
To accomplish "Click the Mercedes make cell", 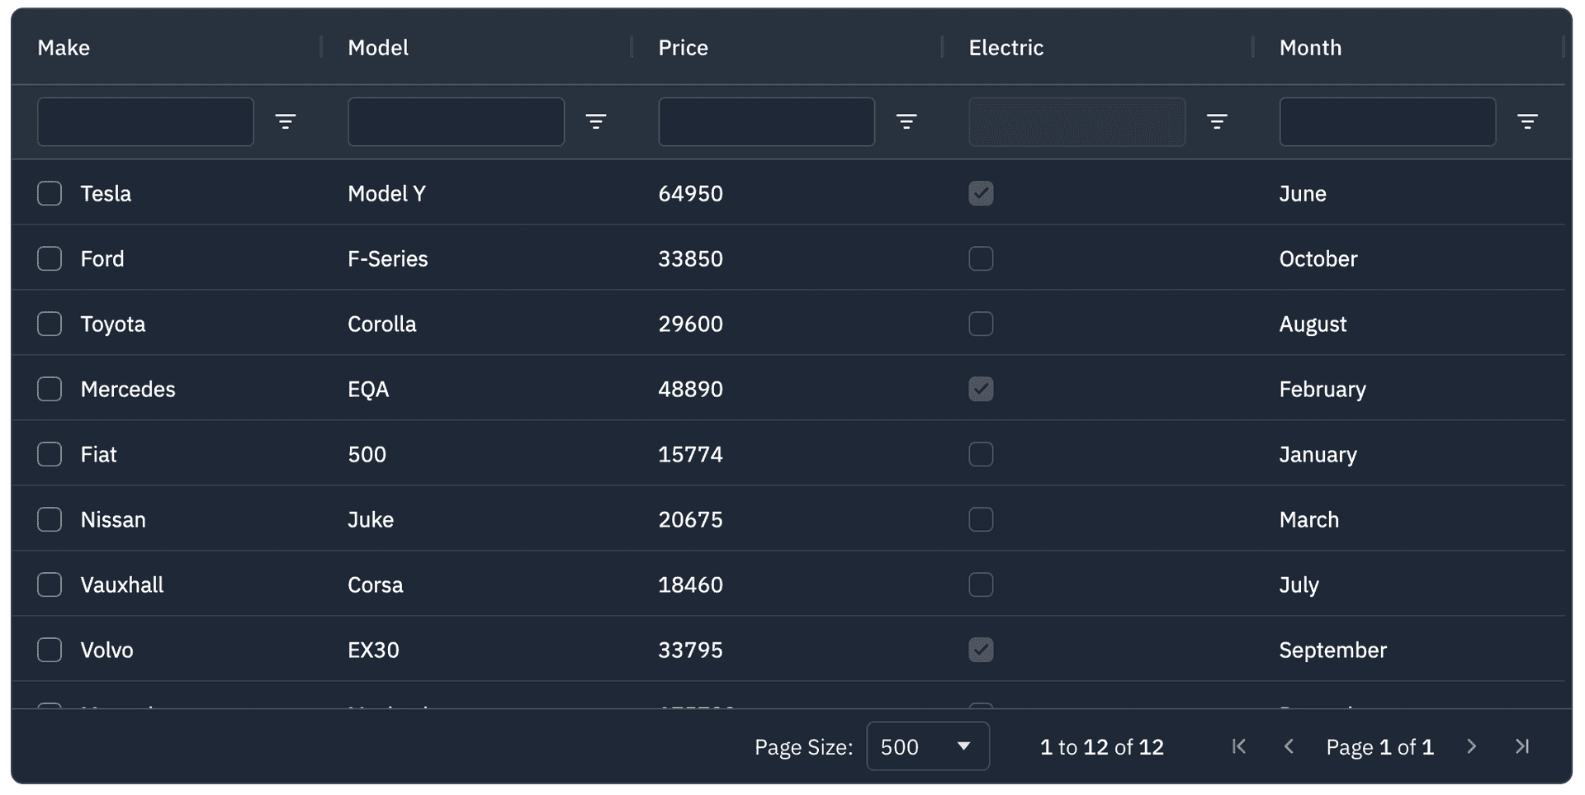I will pos(128,389).
